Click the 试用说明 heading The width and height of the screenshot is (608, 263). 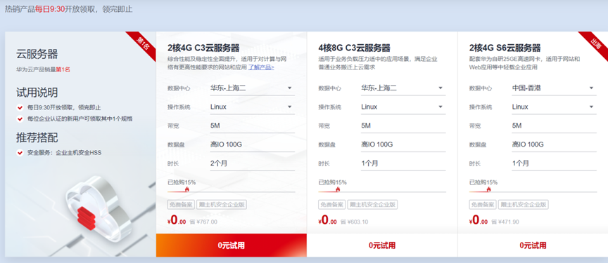pos(37,93)
